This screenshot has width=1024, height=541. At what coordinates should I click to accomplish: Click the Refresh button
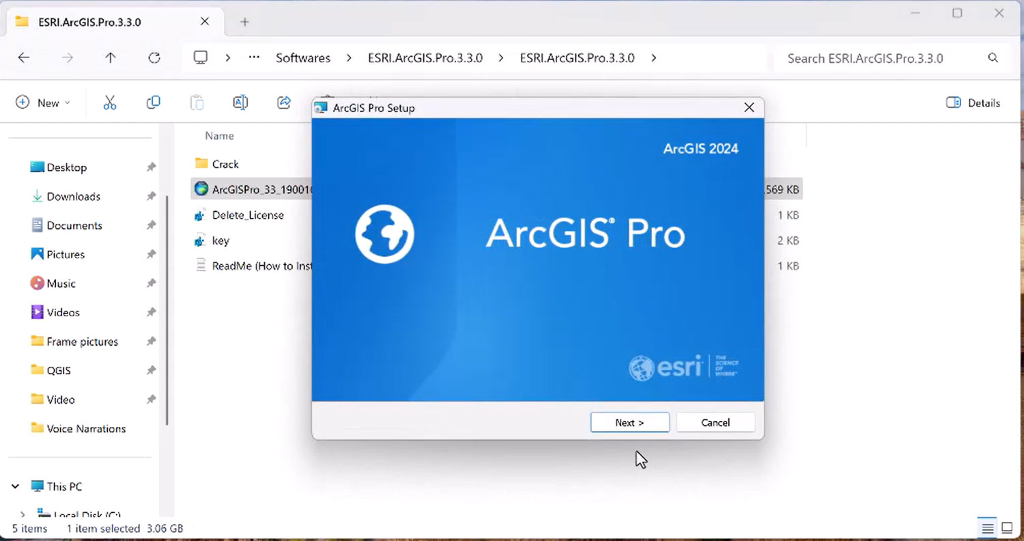[x=154, y=58]
